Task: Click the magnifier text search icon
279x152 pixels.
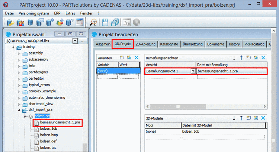Action: [x=93, y=22]
